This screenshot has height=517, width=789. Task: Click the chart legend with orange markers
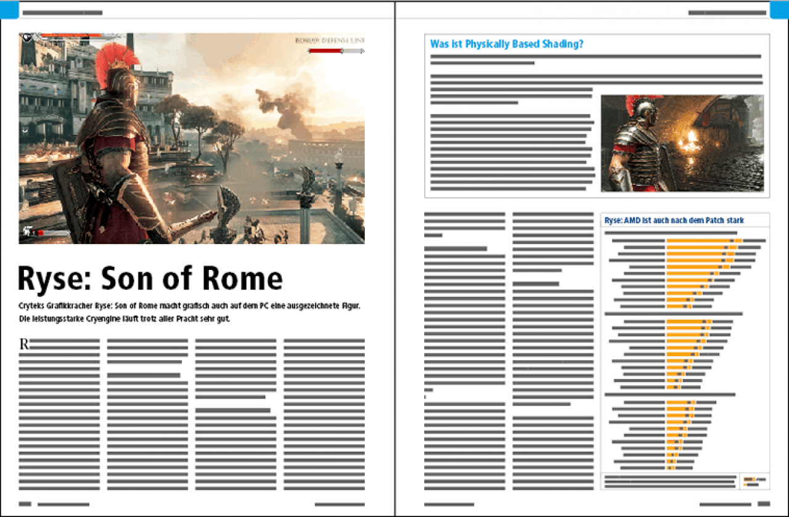[754, 481]
